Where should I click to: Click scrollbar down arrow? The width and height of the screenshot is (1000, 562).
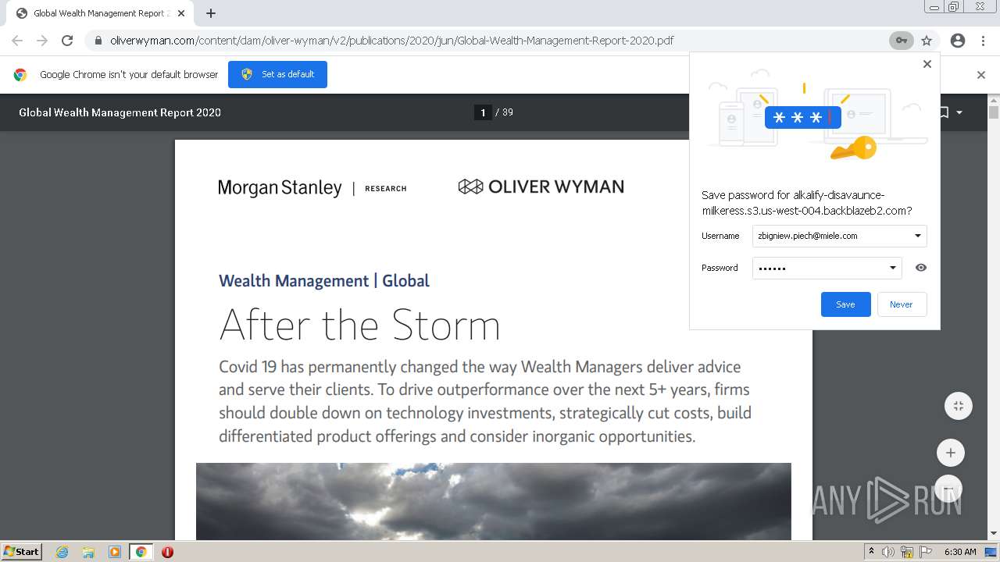[994, 534]
